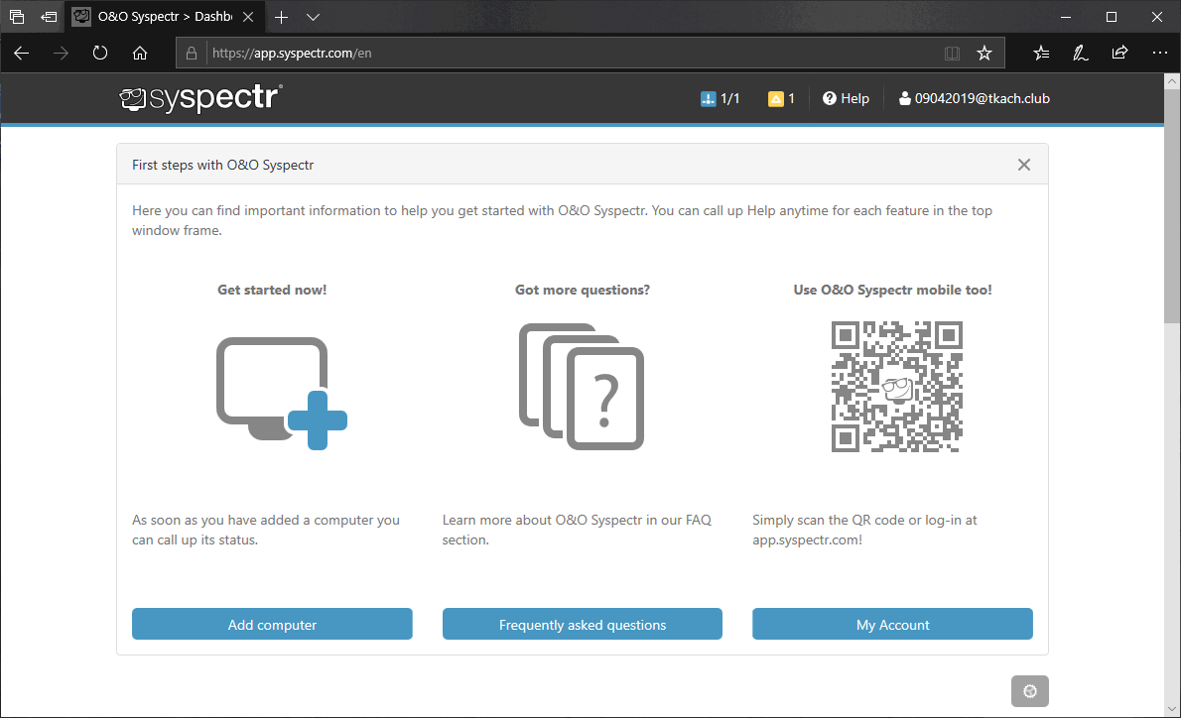Go to browser home page

pyautogui.click(x=139, y=53)
